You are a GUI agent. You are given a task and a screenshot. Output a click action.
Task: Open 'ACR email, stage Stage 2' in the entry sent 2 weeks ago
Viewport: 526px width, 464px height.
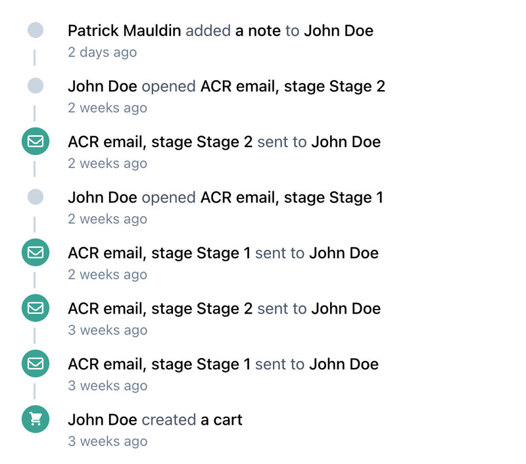pos(160,142)
